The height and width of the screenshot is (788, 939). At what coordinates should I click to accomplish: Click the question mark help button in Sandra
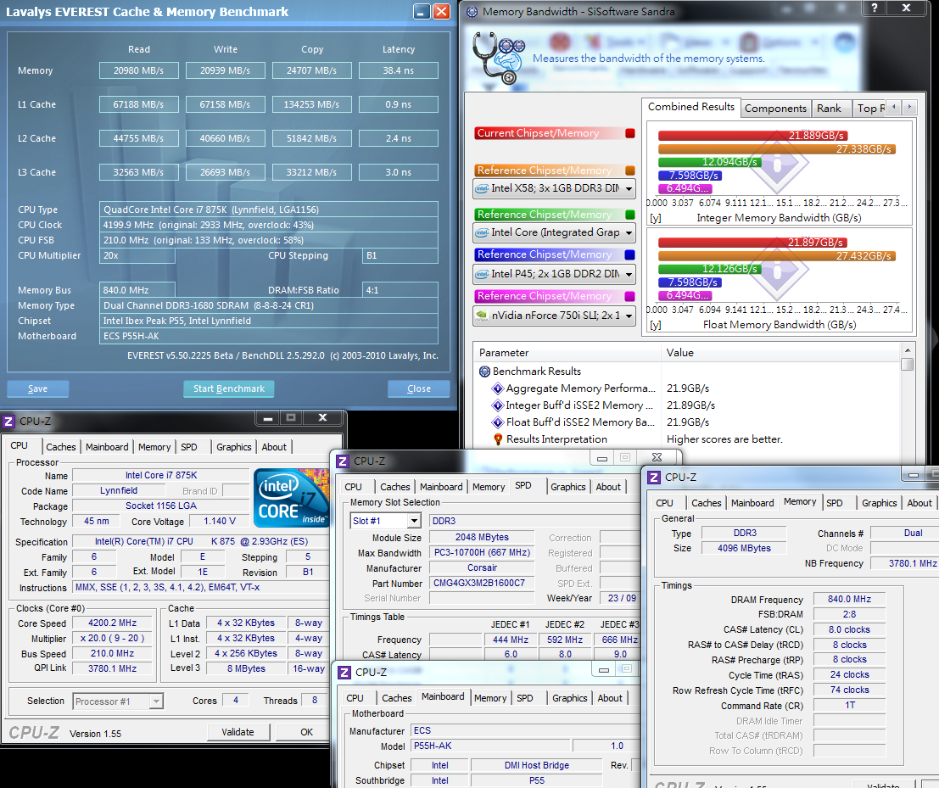[x=875, y=8]
